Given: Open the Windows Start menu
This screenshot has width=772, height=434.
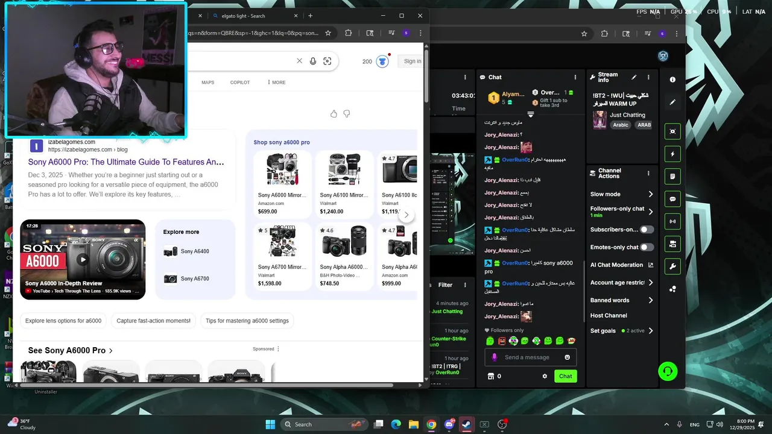Looking at the screenshot, I should click(270, 424).
